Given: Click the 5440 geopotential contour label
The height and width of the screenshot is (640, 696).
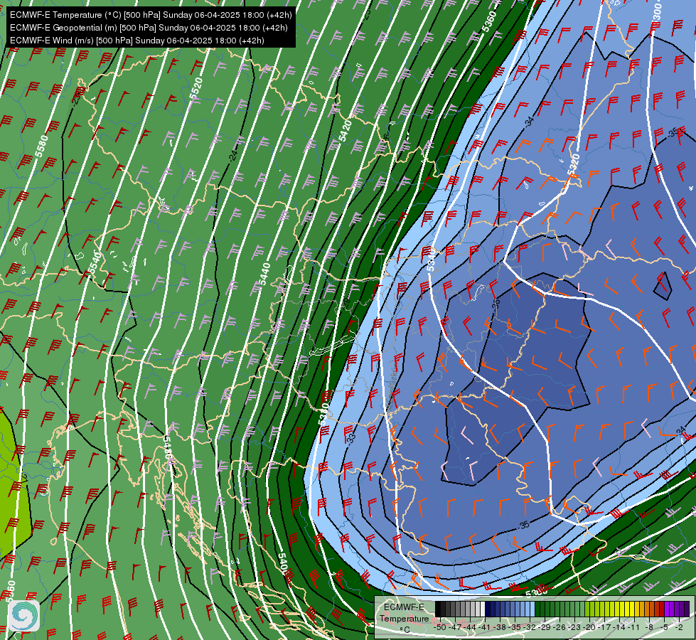Looking at the screenshot, I should click(264, 274).
